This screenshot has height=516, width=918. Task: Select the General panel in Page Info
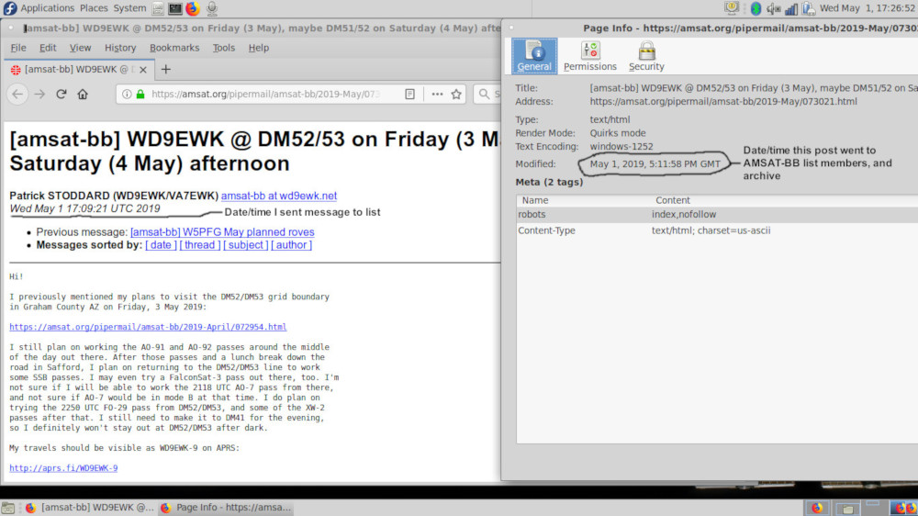click(534, 56)
